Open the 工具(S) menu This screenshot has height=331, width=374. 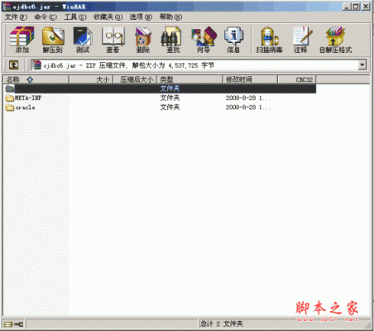click(75, 17)
